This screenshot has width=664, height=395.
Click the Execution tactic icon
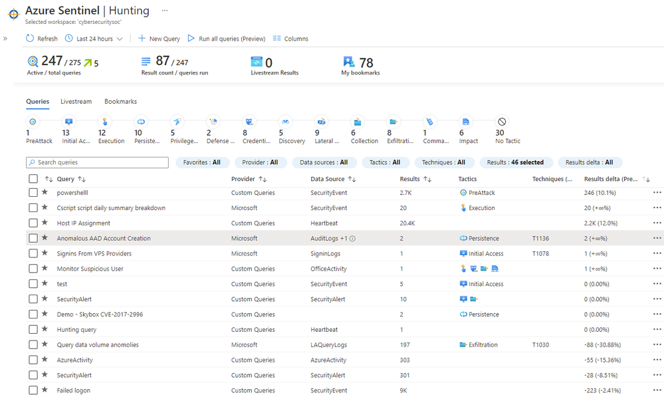(x=104, y=122)
